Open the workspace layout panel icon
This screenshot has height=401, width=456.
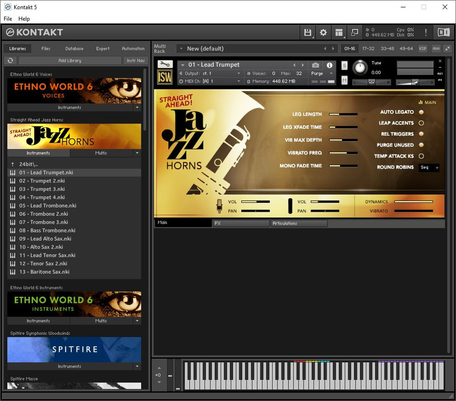click(x=339, y=32)
